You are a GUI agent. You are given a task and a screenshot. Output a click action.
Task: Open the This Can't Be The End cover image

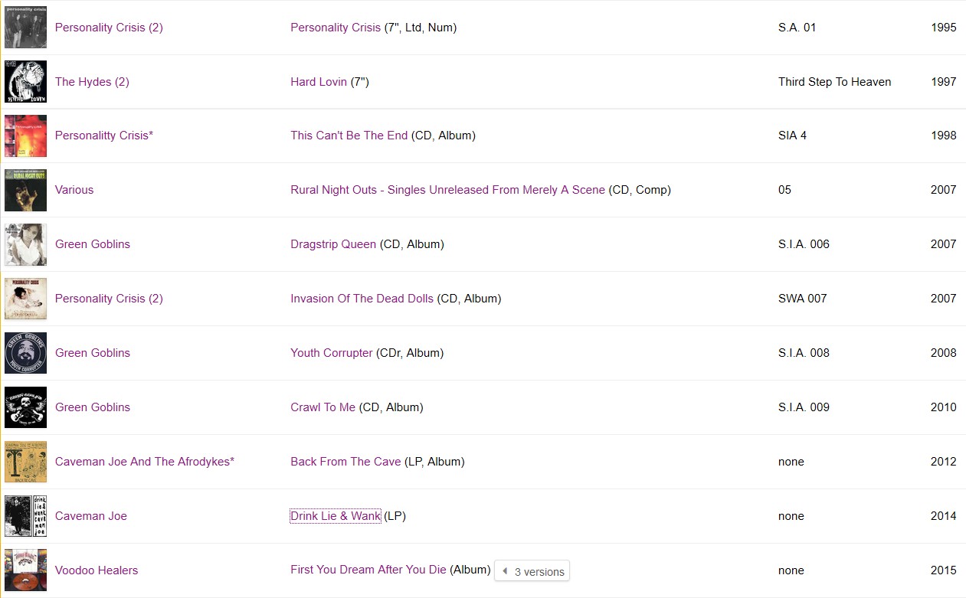click(x=25, y=136)
